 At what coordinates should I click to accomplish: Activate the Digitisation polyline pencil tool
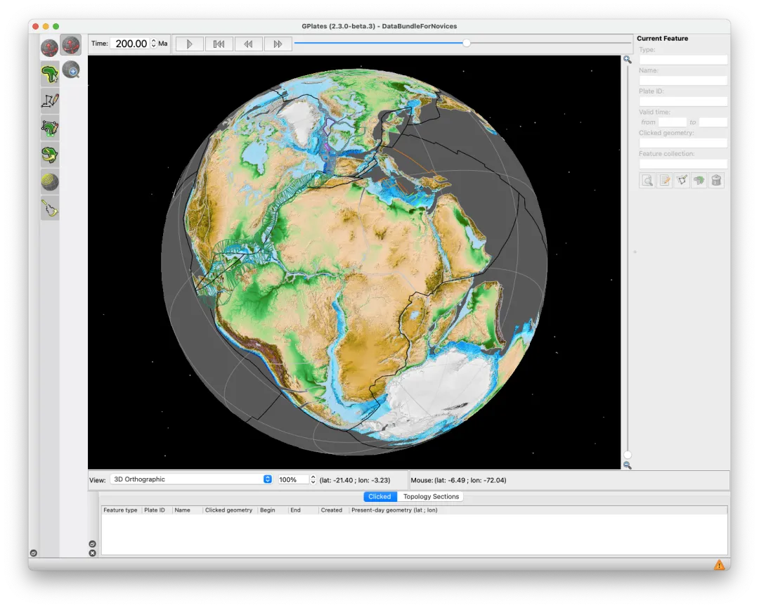pyautogui.click(x=50, y=101)
